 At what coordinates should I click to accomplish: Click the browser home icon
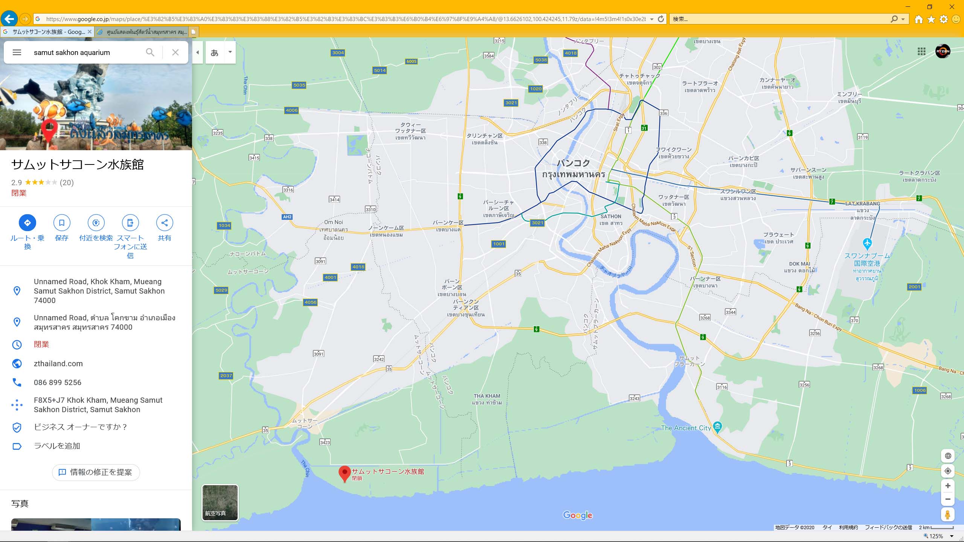click(919, 19)
